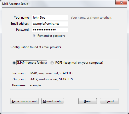Open Manual config settings
This screenshot has height=114, width=129.
53,101
